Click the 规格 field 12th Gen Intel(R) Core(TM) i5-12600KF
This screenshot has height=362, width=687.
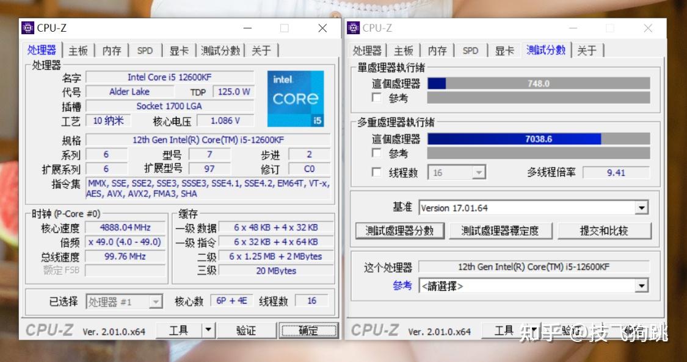pos(208,140)
